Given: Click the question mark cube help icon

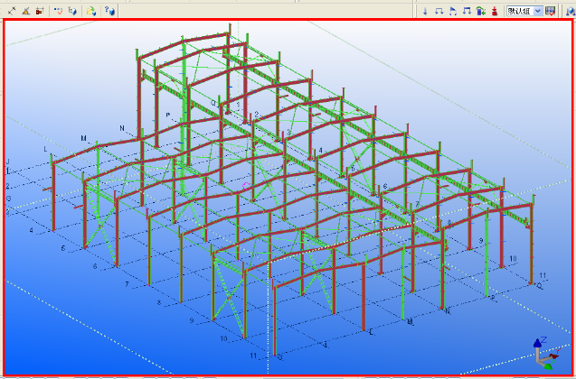Looking at the screenshot, I should (109, 10).
